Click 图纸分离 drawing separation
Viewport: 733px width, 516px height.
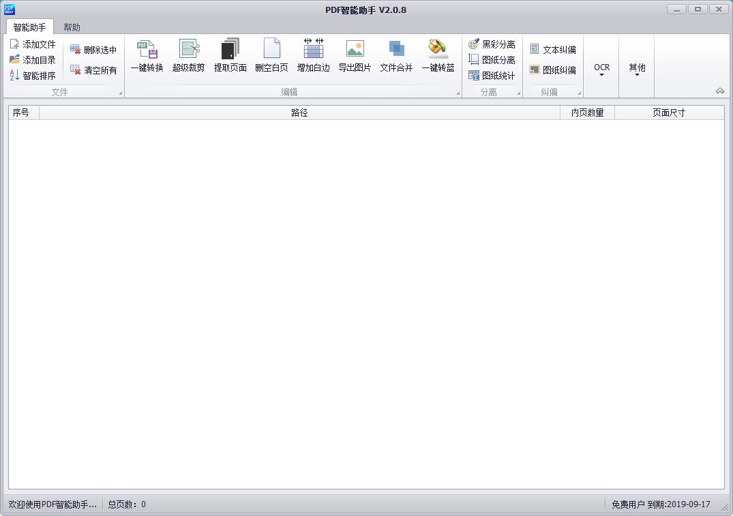click(x=492, y=60)
